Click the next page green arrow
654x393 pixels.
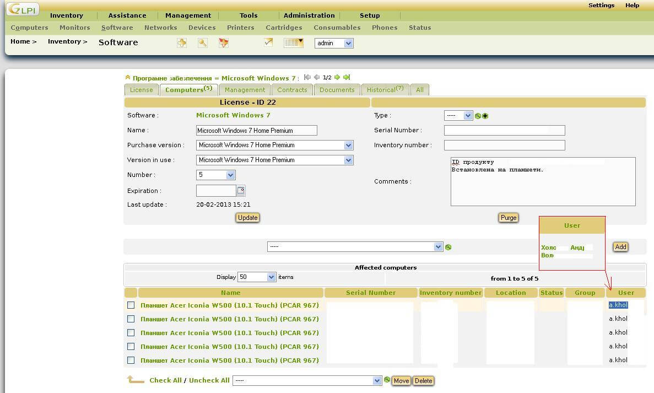click(337, 78)
